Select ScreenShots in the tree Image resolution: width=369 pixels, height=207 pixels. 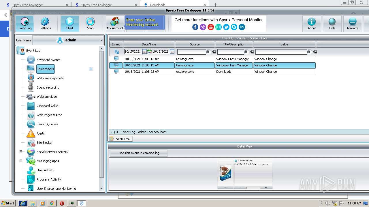(45, 69)
